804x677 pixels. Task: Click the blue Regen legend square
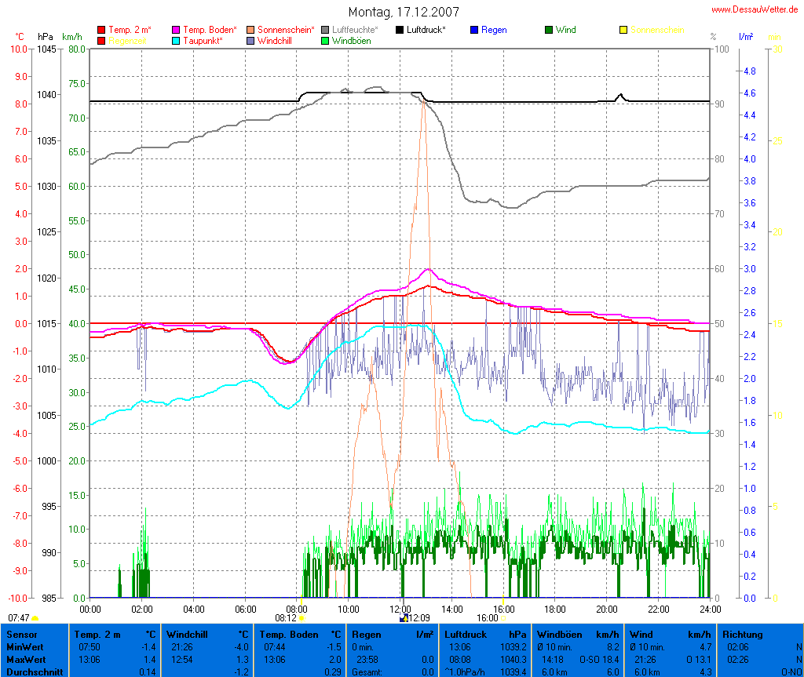(474, 30)
